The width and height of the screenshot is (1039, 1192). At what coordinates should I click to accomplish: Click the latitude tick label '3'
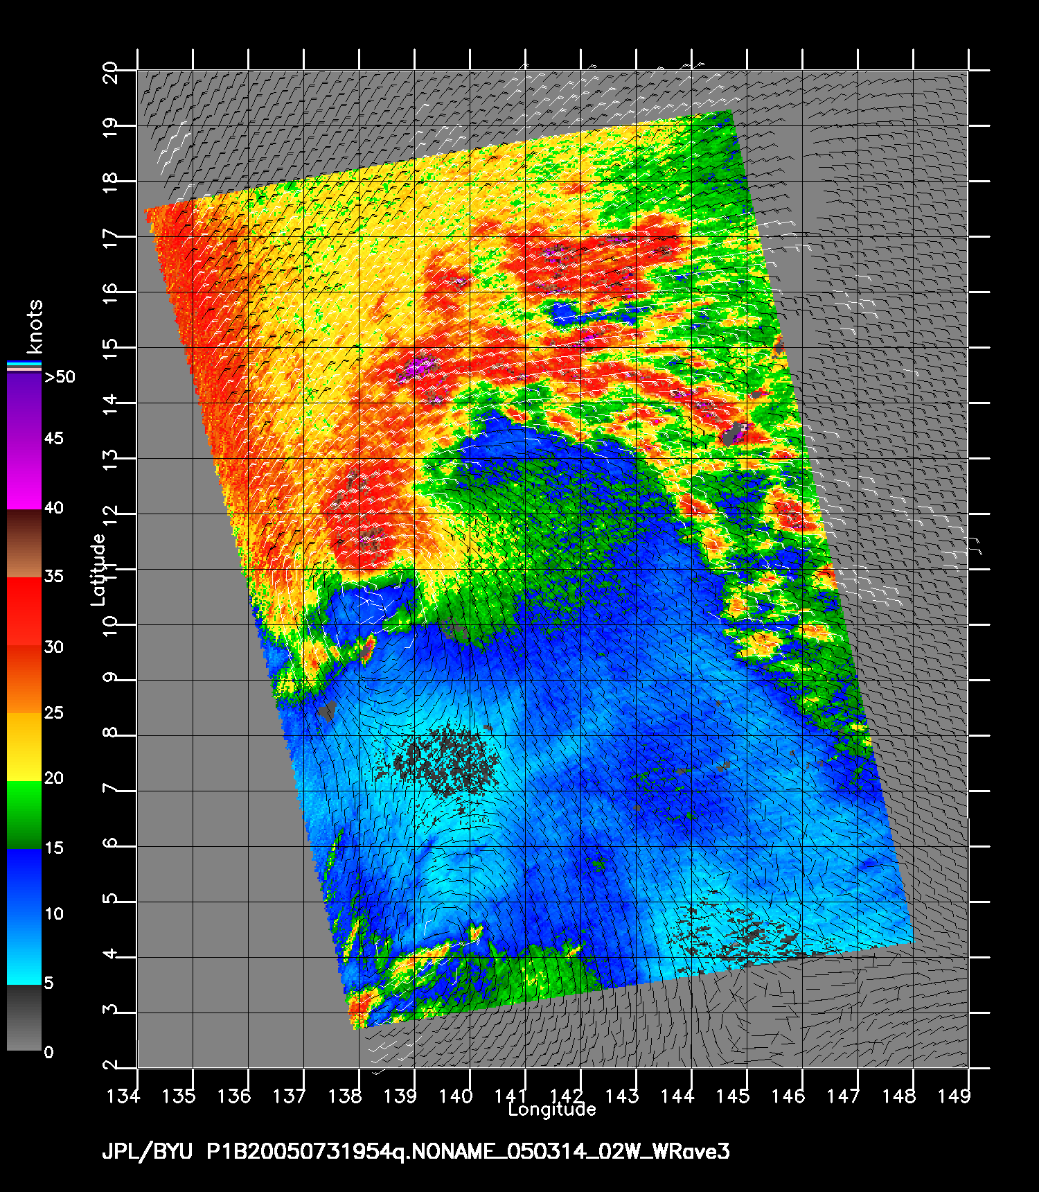pos(110,1009)
